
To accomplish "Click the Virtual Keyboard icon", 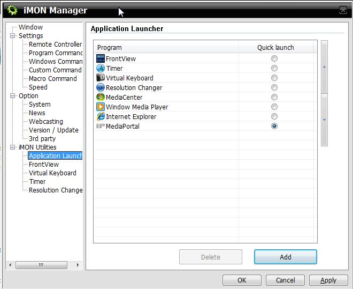I will (100, 78).
